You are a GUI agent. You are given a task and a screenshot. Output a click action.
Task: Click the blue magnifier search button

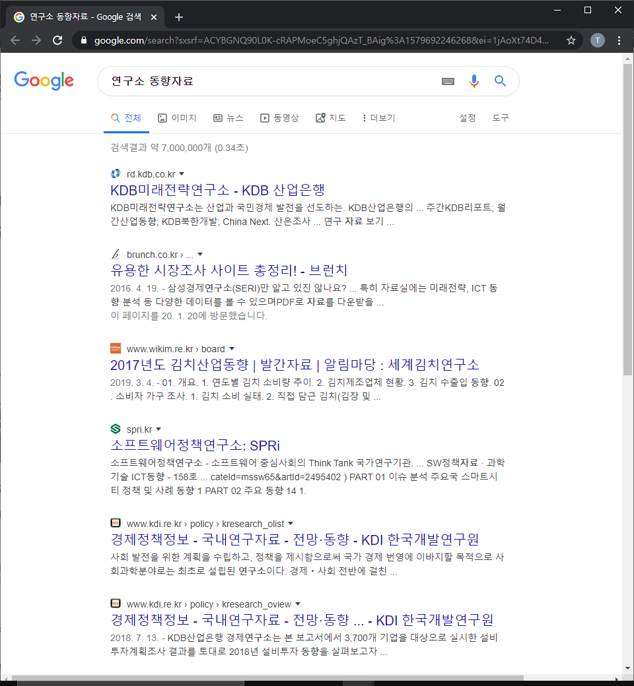point(500,81)
